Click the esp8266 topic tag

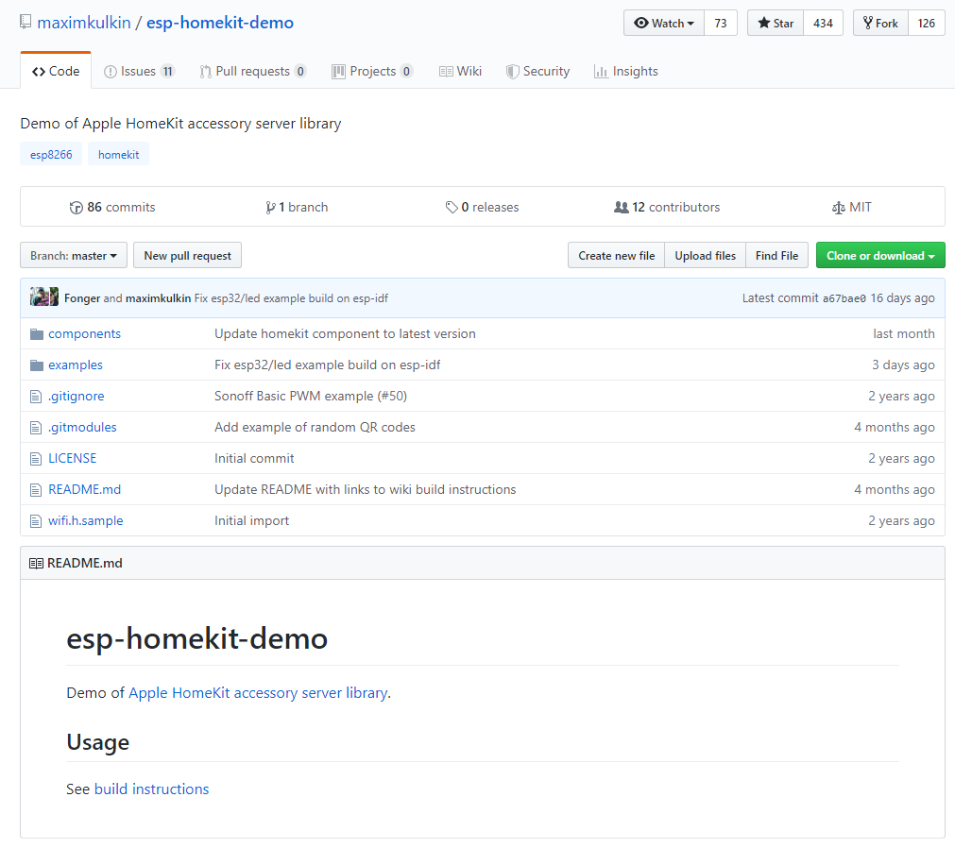coord(51,155)
